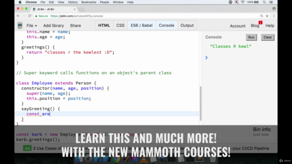Screen dimensions: 292x164
Task: Click the code editor vertical scrollbar
Action: [201, 103]
